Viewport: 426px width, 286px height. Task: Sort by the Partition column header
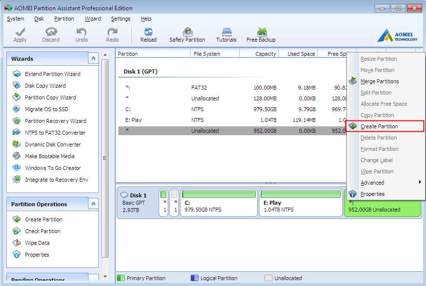[154, 54]
